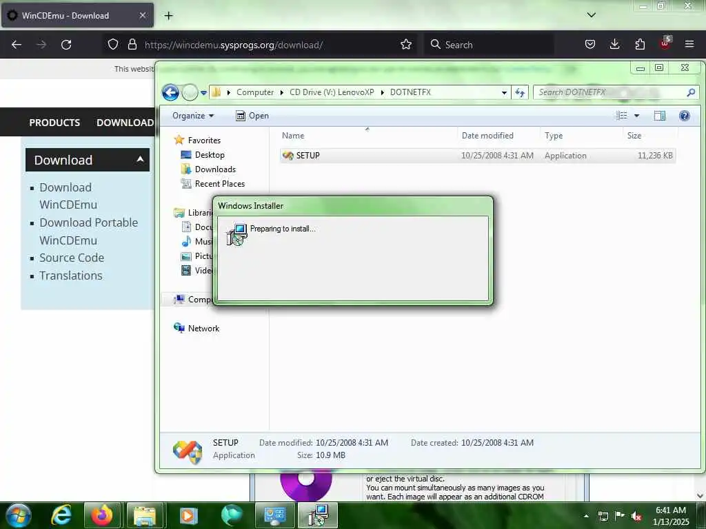Expand the address bar history dropdown

click(504, 93)
